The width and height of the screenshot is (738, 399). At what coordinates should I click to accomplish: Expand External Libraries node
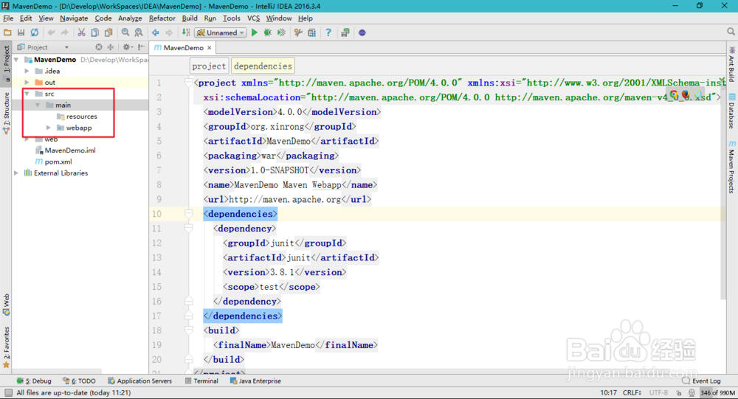(16, 173)
